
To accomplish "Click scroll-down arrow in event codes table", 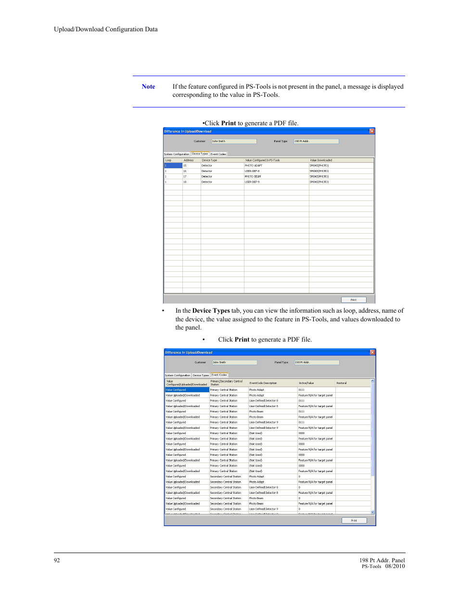I will click(x=372, y=512).
